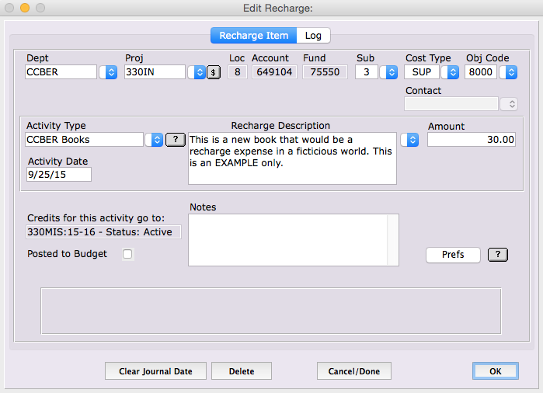Open Prefs settings button

(x=453, y=255)
